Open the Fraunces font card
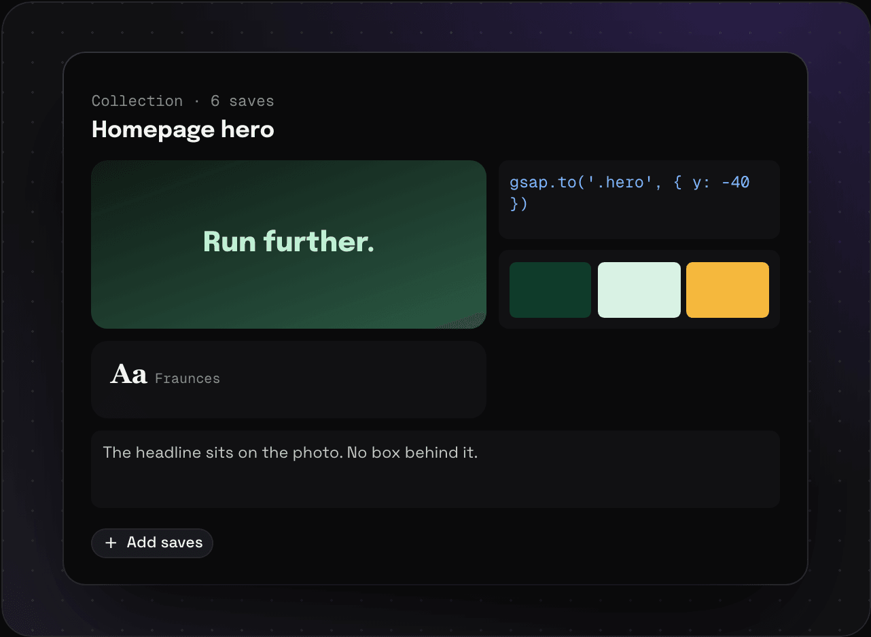The image size is (871, 637). (x=289, y=379)
